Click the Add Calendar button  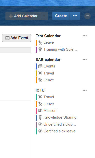(23, 16)
